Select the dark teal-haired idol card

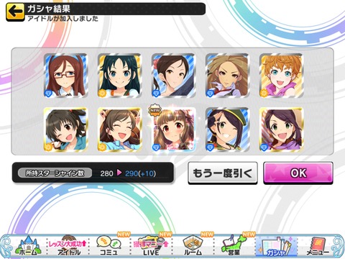pos(119,76)
